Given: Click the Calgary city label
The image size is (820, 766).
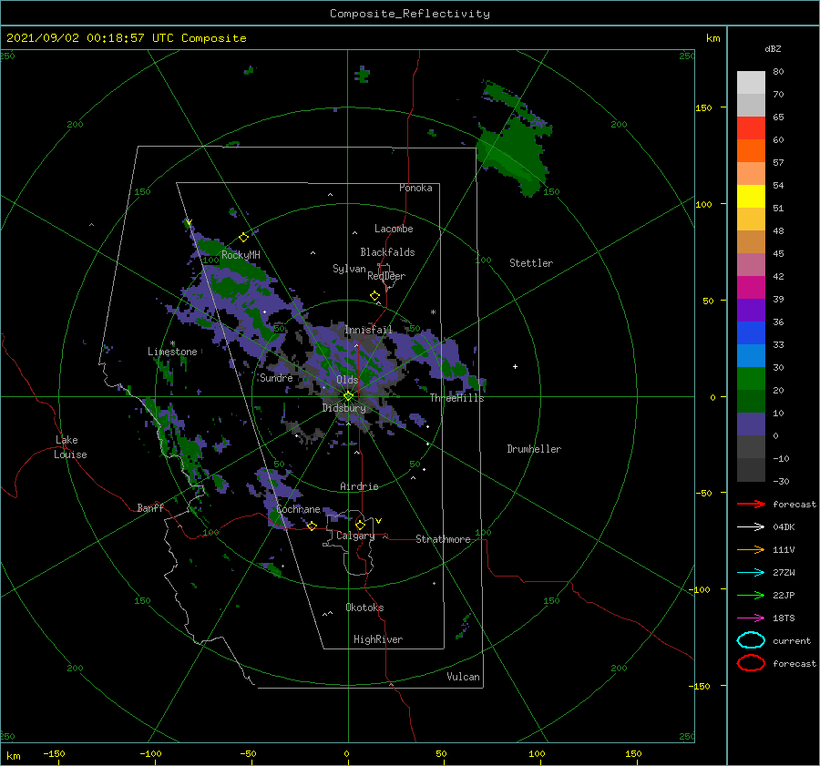Looking at the screenshot, I should pyautogui.click(x=355, y=536).
